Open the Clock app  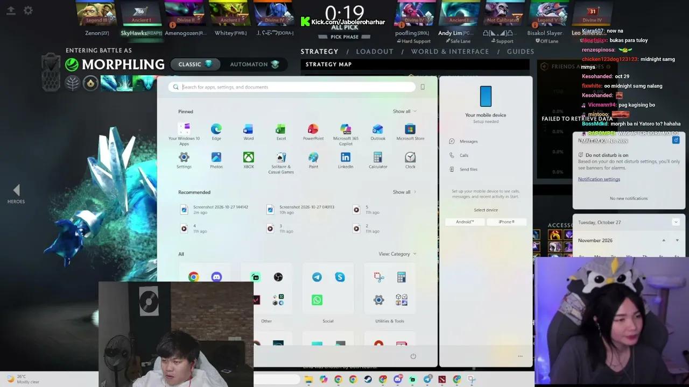pos(410,160)
